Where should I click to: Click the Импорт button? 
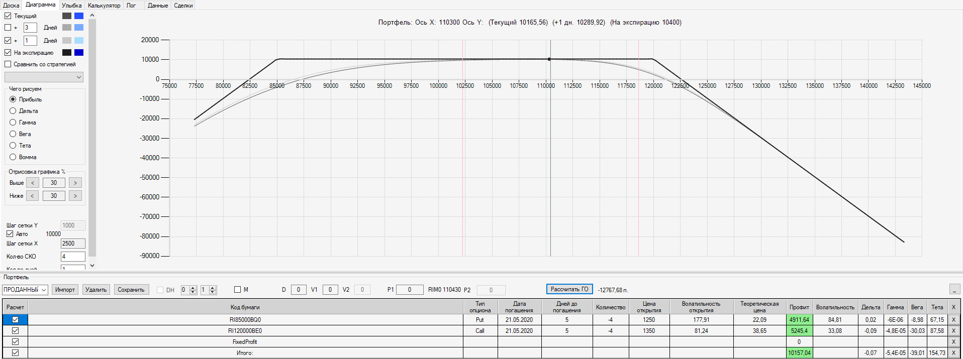[65, 290]
